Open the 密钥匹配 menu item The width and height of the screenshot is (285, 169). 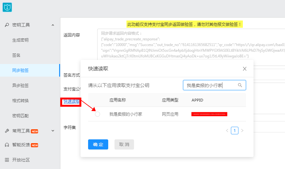coord(20,116)
